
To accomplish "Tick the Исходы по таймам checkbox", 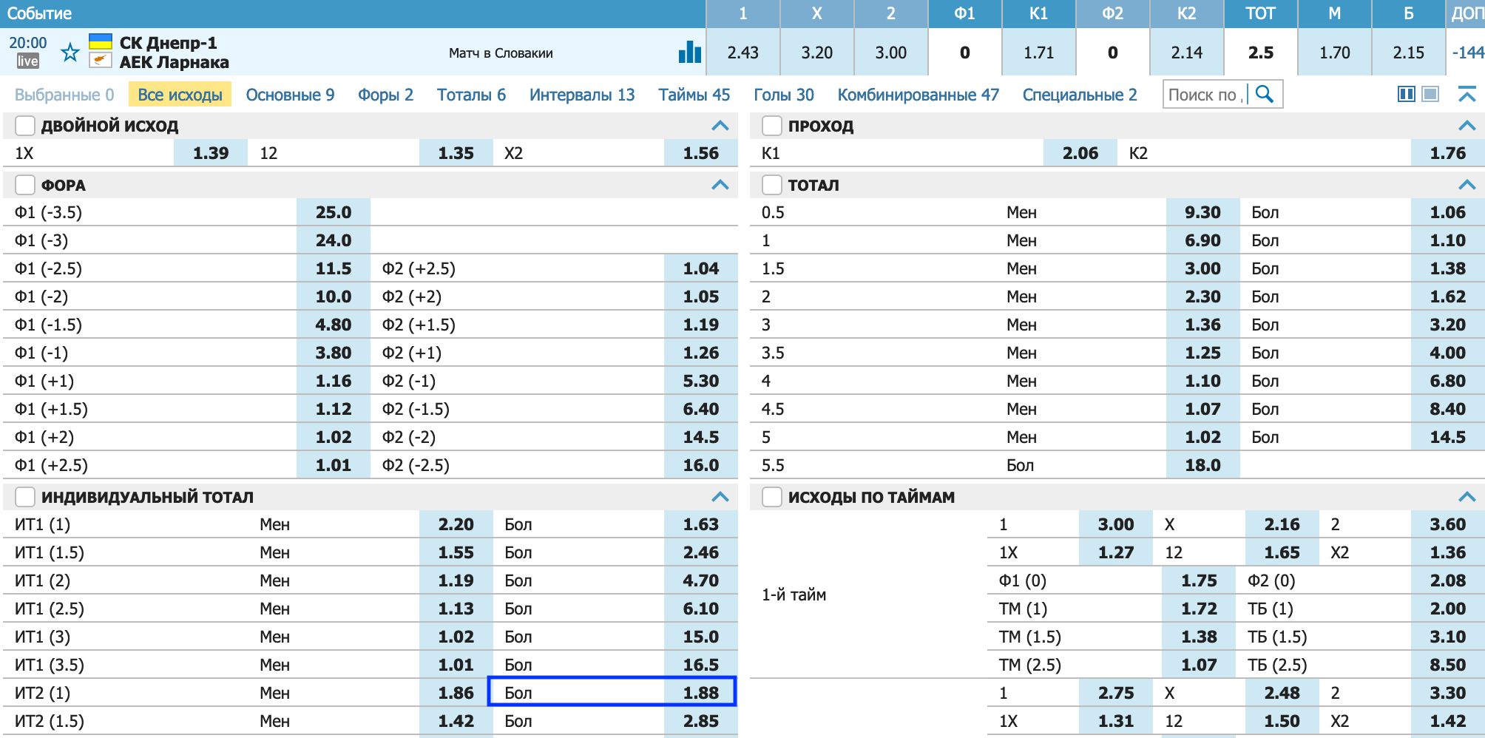I will (x=772, y=497).
